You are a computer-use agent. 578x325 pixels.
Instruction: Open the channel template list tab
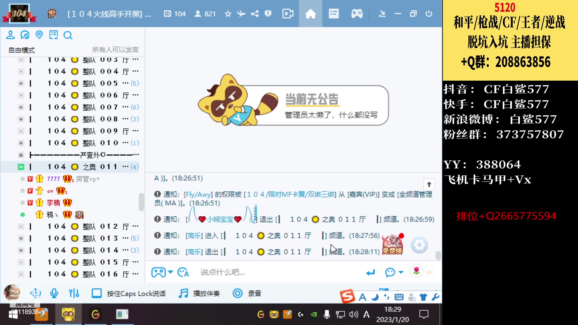[x=334, y=14]
